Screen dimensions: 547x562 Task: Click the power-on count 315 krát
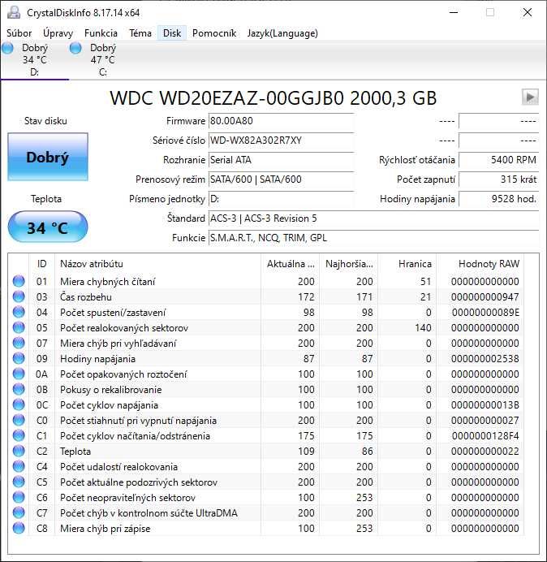pyautogui.click(x=498, y=179)
